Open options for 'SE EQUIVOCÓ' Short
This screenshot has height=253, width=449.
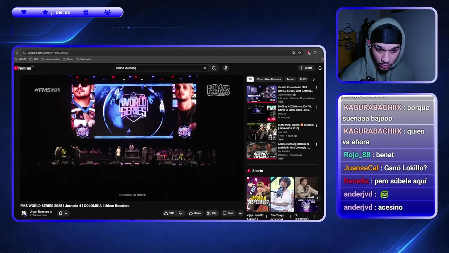[315, 216]
